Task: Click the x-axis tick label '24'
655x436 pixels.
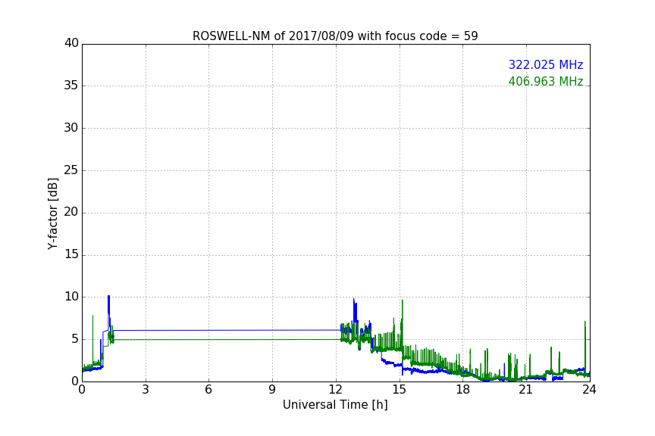Action: (x=589, y=390)
